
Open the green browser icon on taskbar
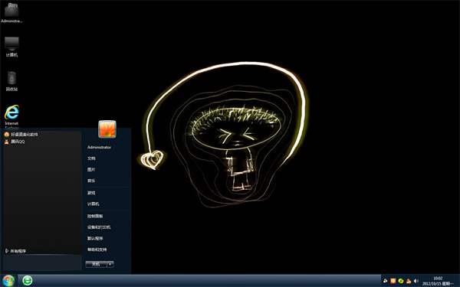click(x=28, y=281)
